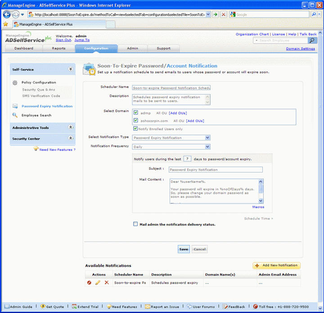The height and width of the screenshot is (313, 324).
Task: Open the recent pages dropdown next to Forward
Action: click(x=22, y=14)
